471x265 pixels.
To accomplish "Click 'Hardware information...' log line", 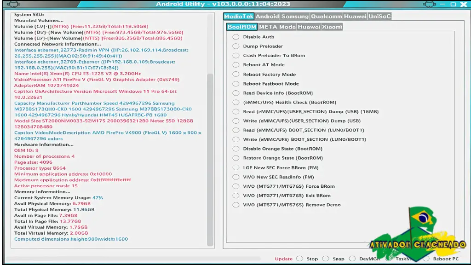I will pos(44,144).
